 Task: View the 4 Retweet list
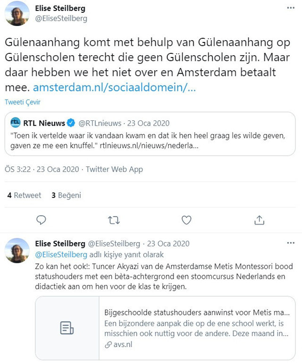[x=25, y=195]
